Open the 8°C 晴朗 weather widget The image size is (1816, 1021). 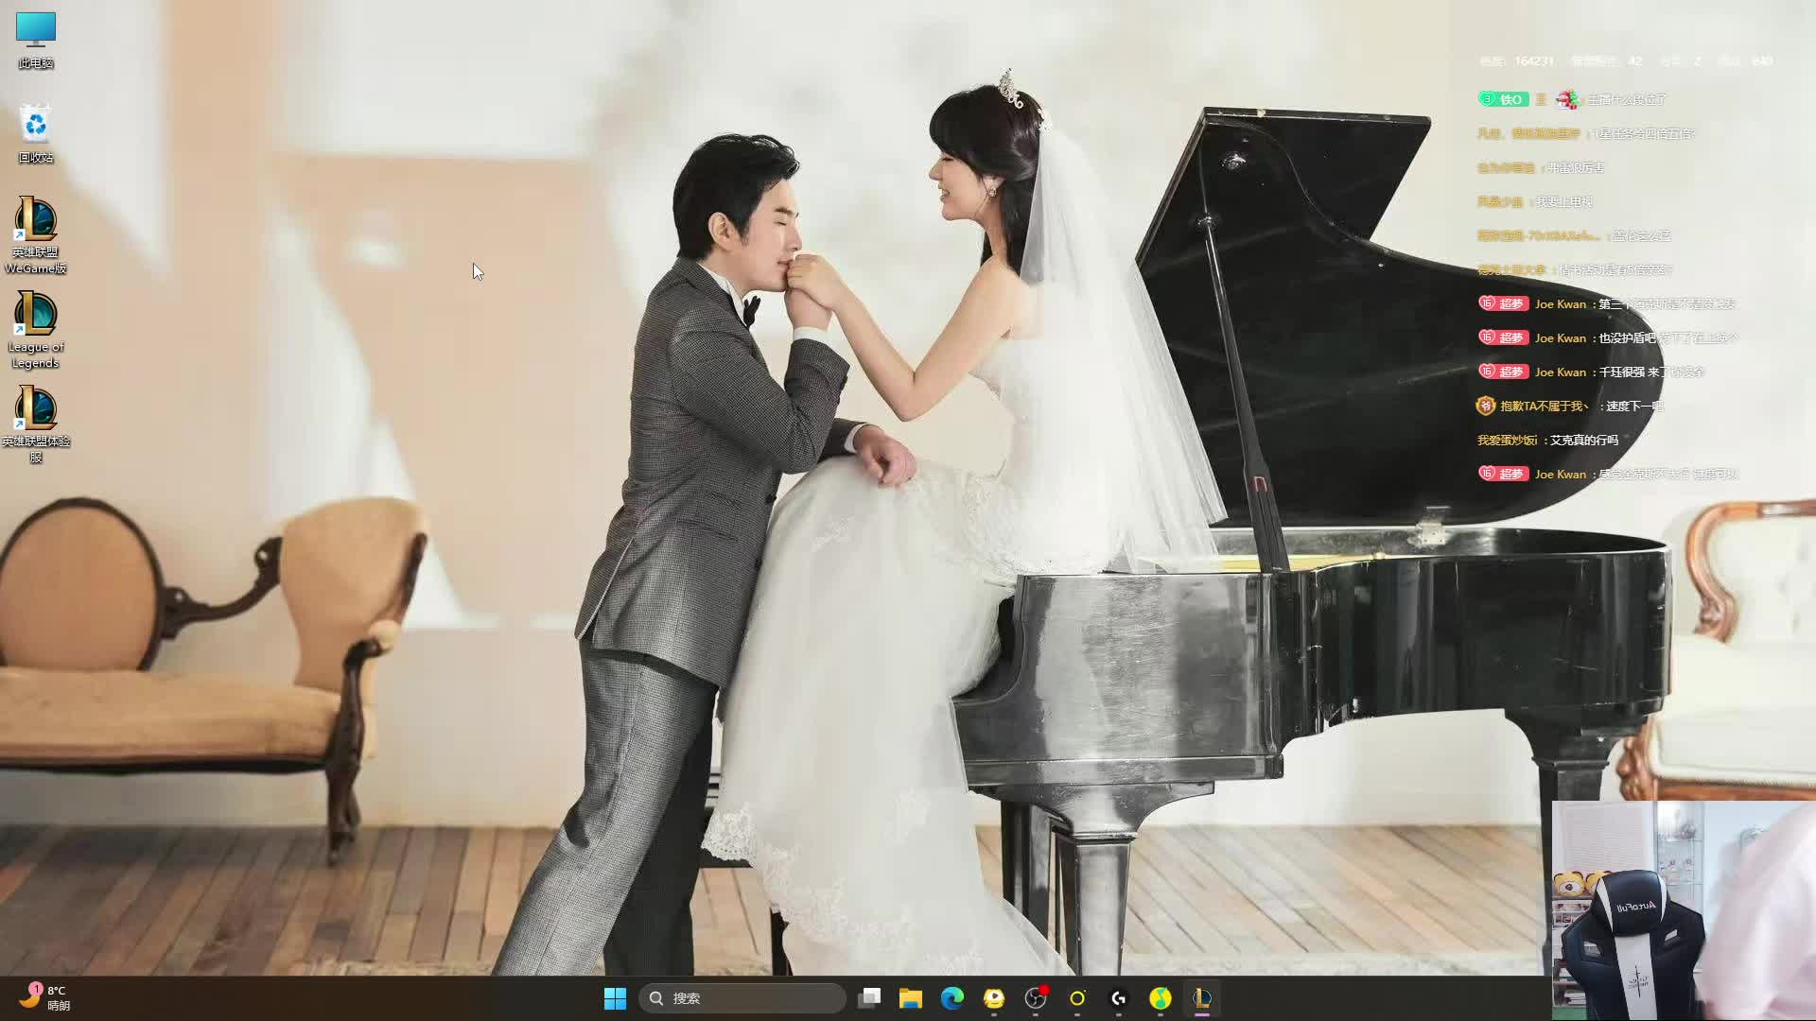point(45,998)
